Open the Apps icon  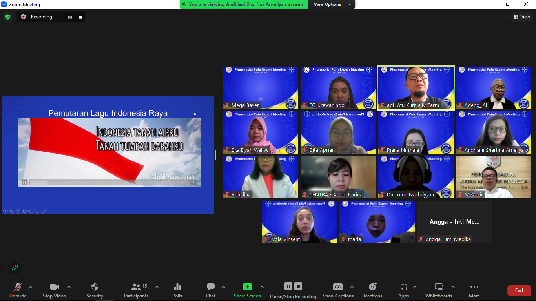click(x=403, y=287)
